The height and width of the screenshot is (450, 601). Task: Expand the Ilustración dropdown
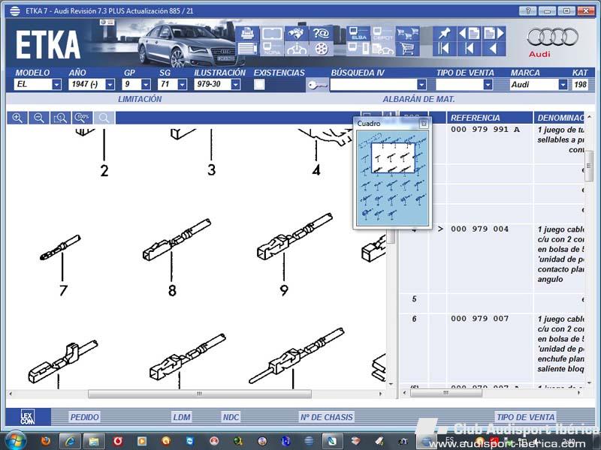pyautogui.click(x=236, y=84)
